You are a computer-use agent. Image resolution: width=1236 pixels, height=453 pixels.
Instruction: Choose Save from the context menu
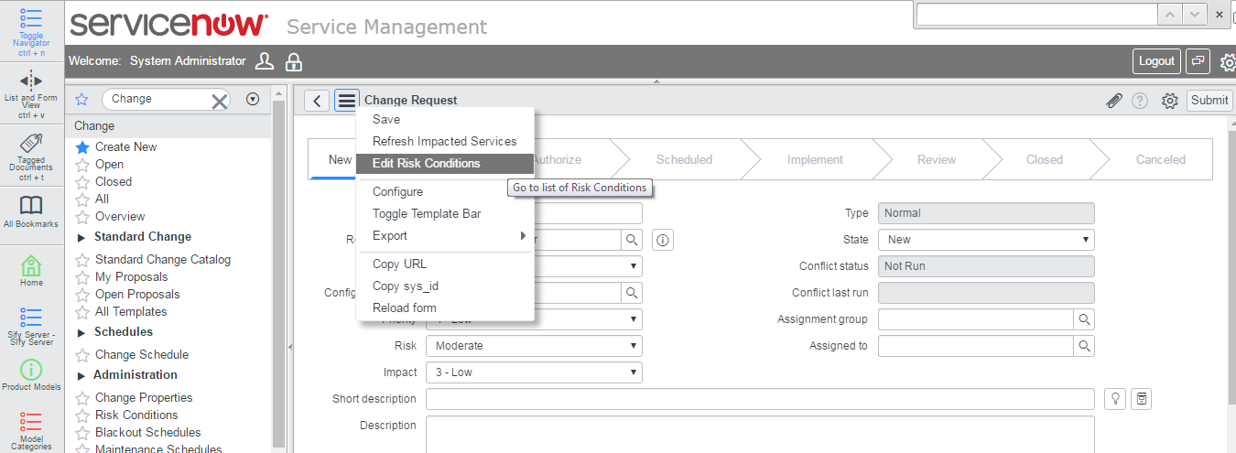click(x=445, y=119)
